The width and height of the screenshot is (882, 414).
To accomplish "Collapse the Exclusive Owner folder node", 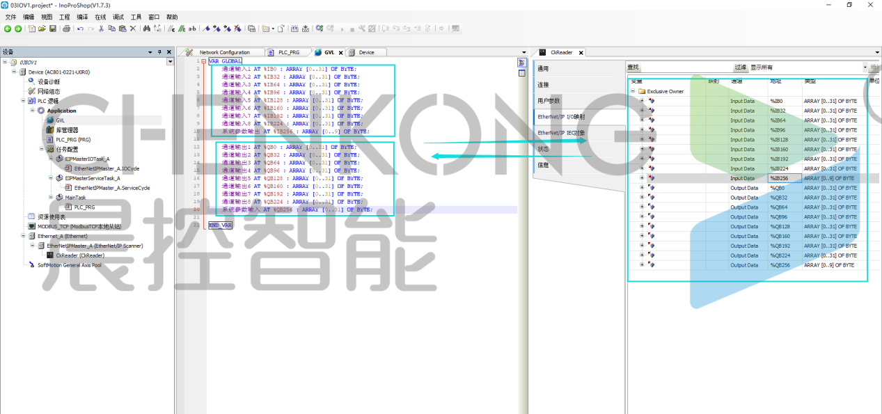I will pyautogui.click(x=633, y=91).
